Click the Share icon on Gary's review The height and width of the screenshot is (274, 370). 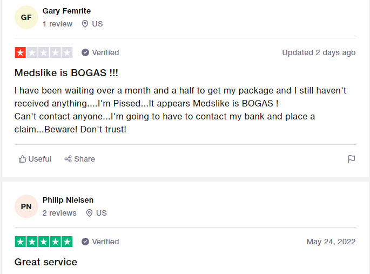point(68,159)
